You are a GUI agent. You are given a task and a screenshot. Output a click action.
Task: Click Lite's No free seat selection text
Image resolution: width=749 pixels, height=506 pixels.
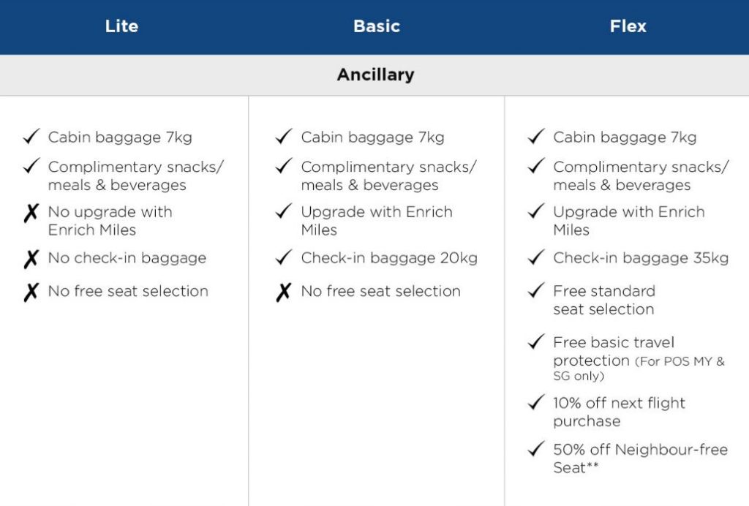coord(128,291)
